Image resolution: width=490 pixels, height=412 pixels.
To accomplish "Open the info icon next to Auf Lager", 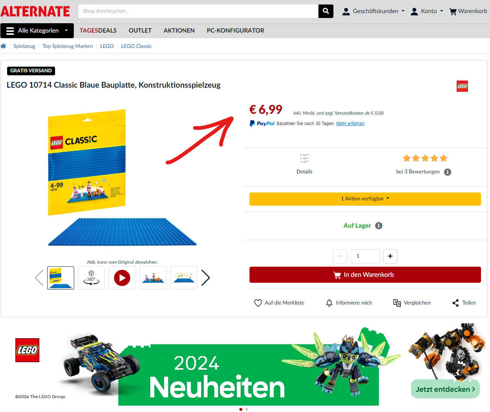I will click(x=379, y=225).
